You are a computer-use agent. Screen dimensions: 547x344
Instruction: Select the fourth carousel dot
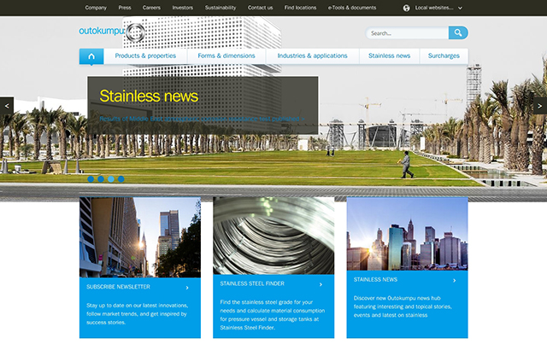tap(121, 179)
